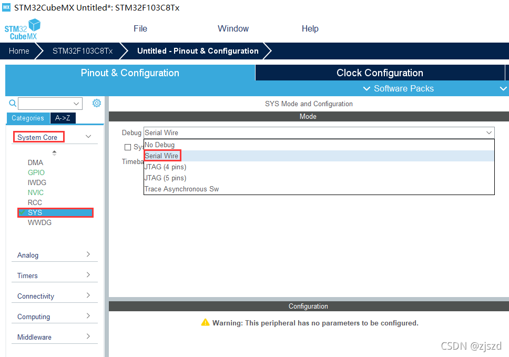
Task: Switch to the Categories tab
Action: coord(28,118)
